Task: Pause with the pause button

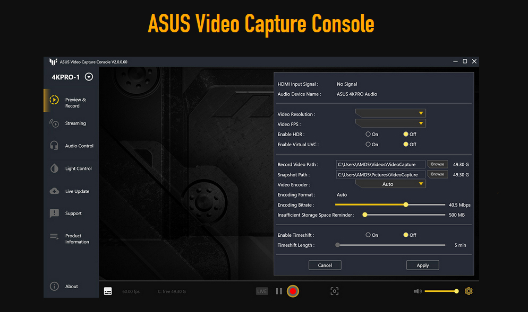Action: click(279, 291)
